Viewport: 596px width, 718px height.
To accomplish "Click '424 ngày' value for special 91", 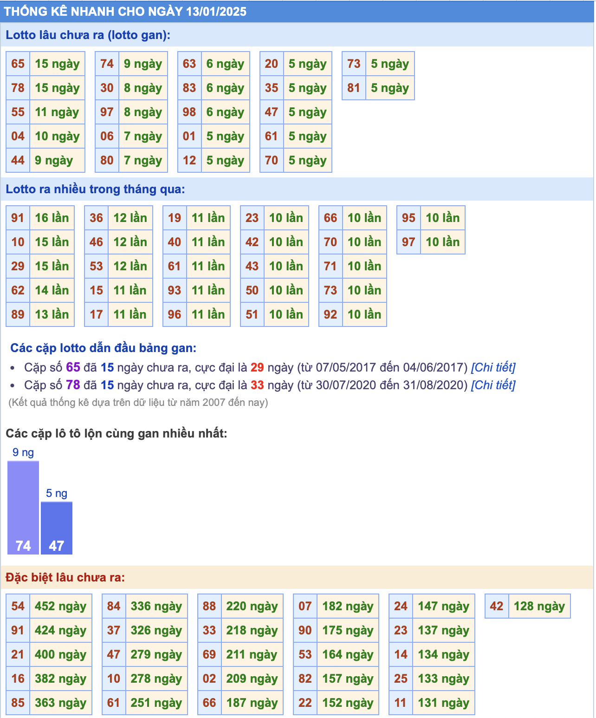I will pyautogui.click(x=61, y=630).
